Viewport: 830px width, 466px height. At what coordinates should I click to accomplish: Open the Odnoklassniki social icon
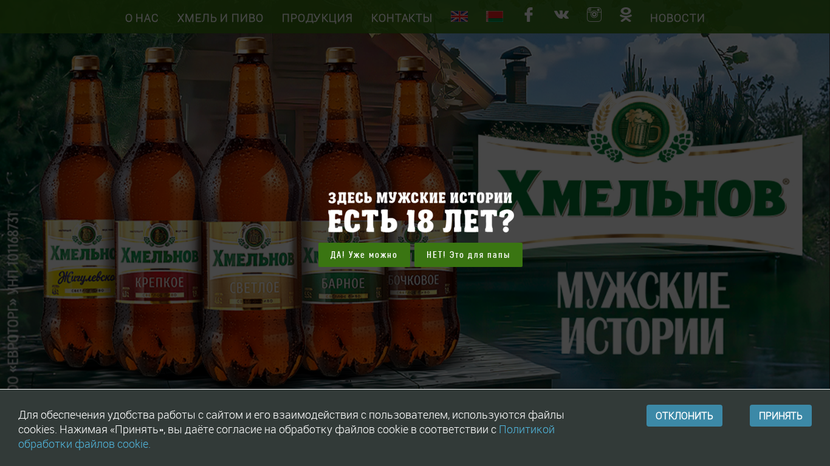click(x=626, y=15)
